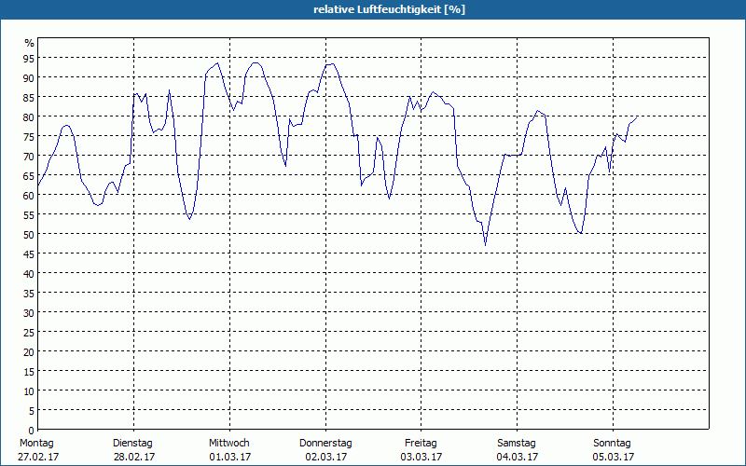Image resolution: width=746 pixels, height=466 pixels.
Task: Click the y-axis value '25'
Action: coord(30,333)
